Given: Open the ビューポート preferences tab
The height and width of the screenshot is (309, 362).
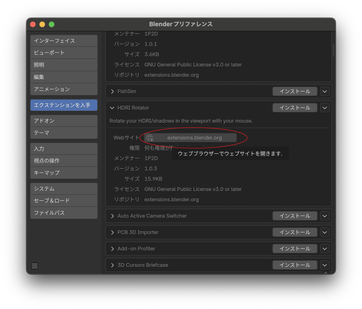Looking at the screenshot, I should point(64,53).
